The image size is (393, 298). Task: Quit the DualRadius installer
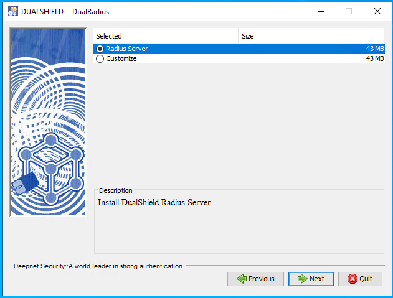[x=360, y=279]
